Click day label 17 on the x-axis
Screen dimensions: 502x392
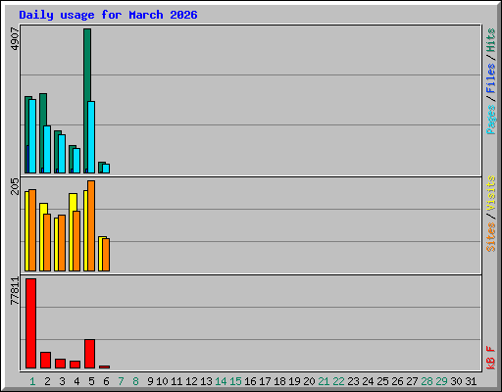265,381
